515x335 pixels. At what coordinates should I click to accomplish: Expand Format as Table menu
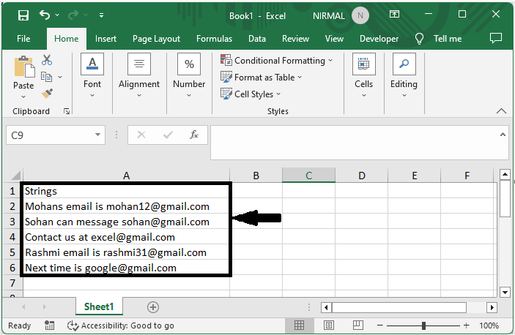point(261,78)
